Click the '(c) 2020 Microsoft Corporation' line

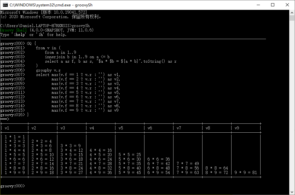[x=51, y=17]
